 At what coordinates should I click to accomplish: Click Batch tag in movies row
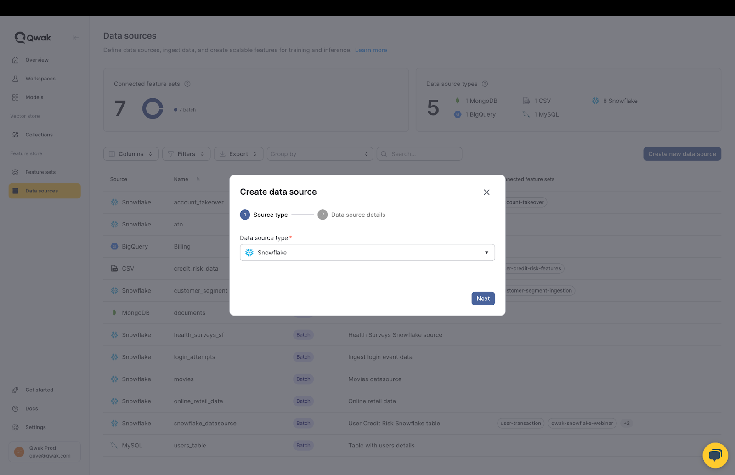[x=303, y=379]
